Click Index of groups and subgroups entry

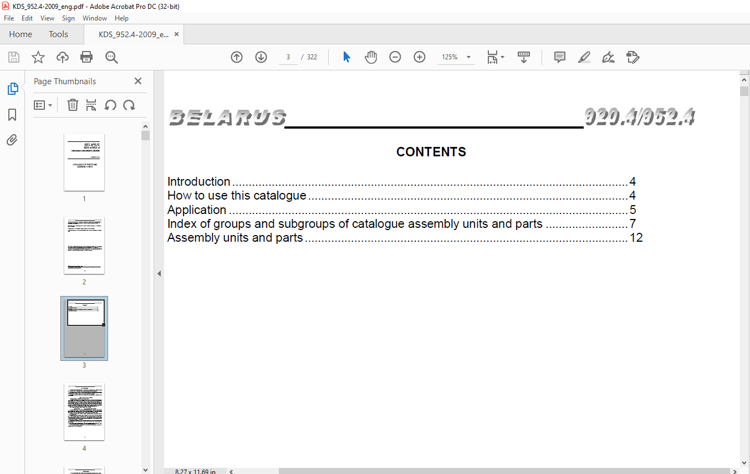tap(401, 224)
